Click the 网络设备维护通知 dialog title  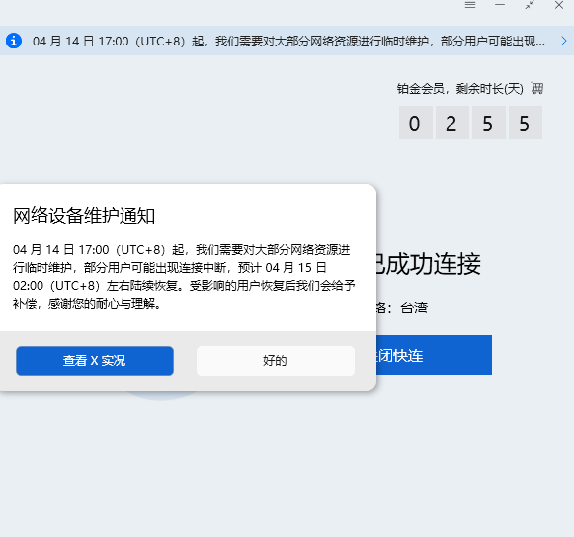[84, 215]
